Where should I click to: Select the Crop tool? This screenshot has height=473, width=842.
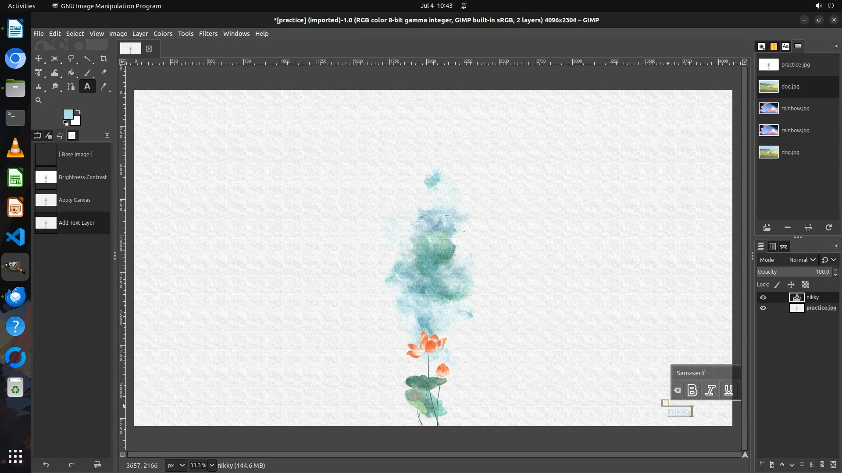click(x=103, y=58)
